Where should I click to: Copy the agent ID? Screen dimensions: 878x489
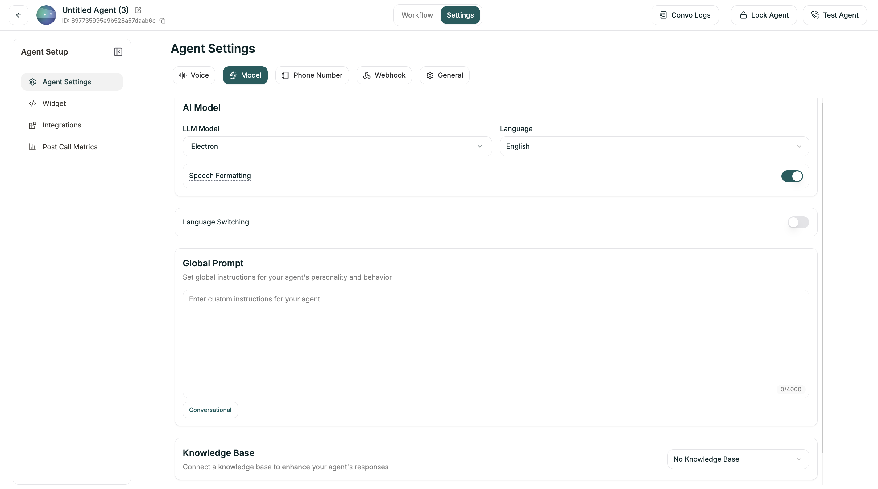coord(162,21)
